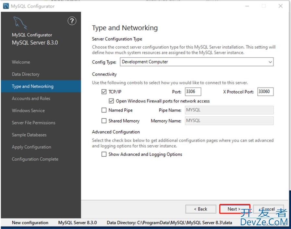
Task: Click the 'New configuration' status bar text
Action: tap(30, 223)
